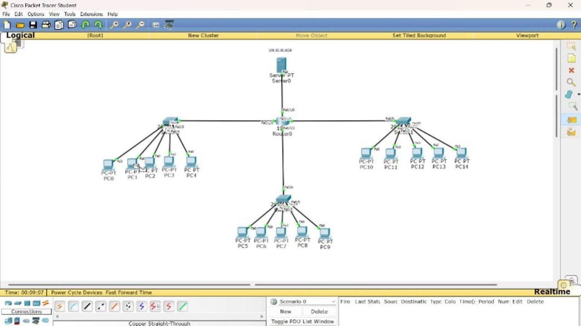Screen dimensions: 581x326
Task: Delete the current scenario
Action: pos(319,312)
